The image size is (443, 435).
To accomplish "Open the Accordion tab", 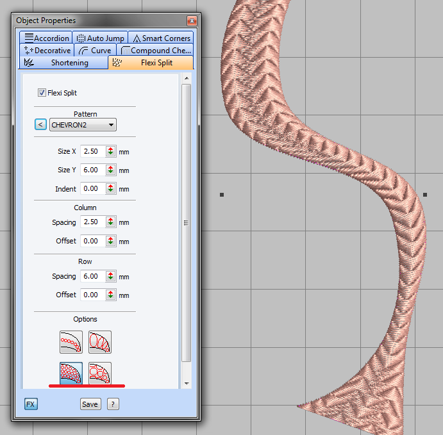I will click(45, 38).
